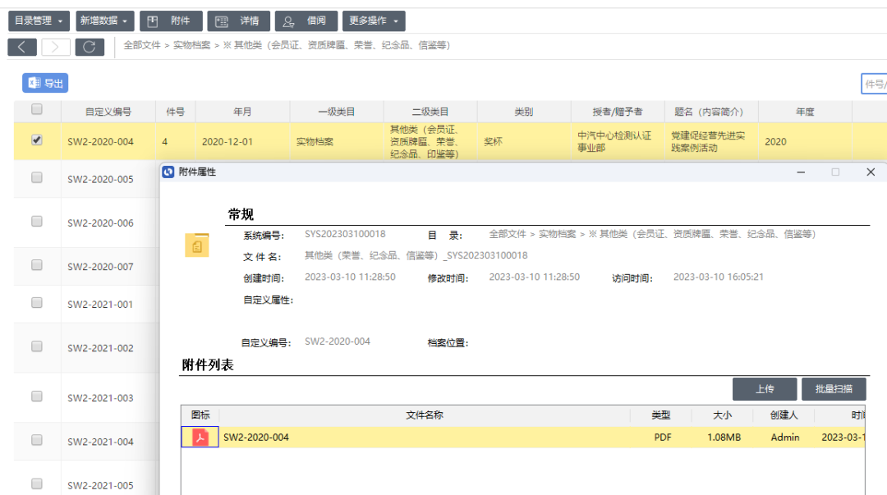Image resolution: width=887 pixels, height=495 pixels.
Task: Click the red PDF file icon
Action: pos(200,438)
